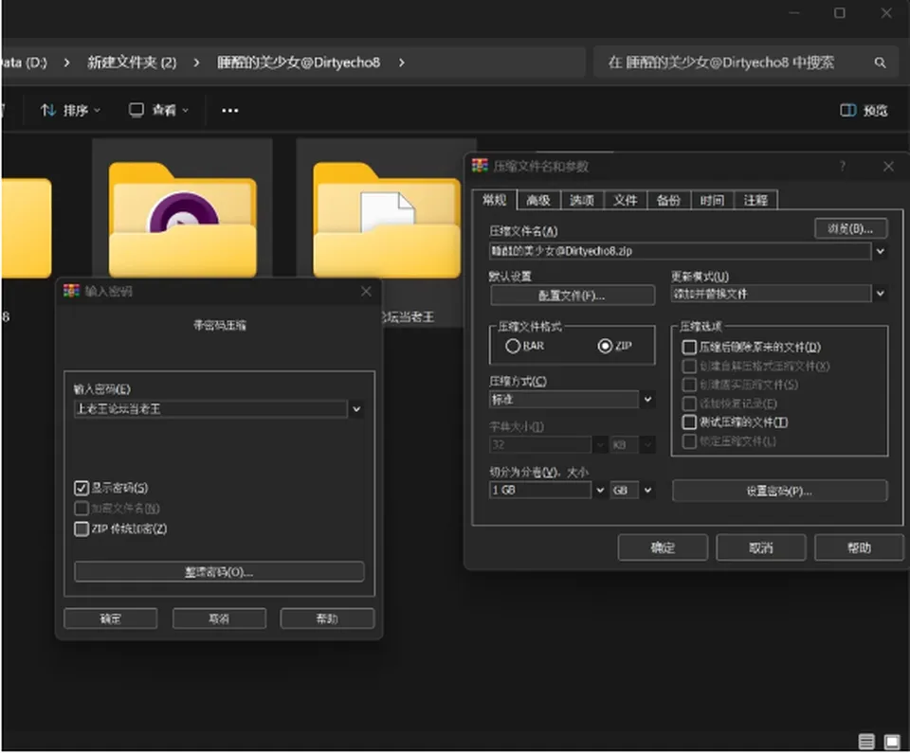
Task: Open the 压缩方式 compression method dropdown
Action: (x=647, y=399)
